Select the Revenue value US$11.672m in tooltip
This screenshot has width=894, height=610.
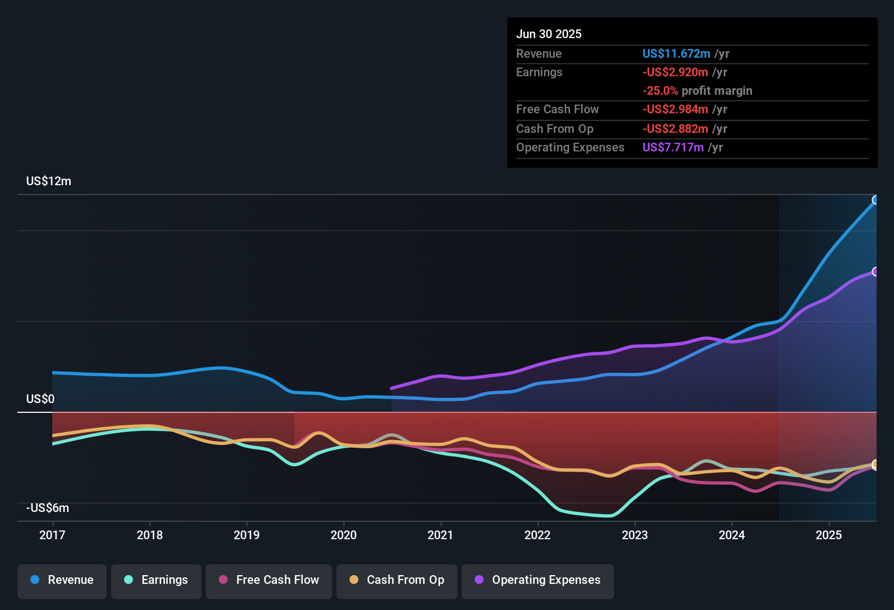click(676, 54)
